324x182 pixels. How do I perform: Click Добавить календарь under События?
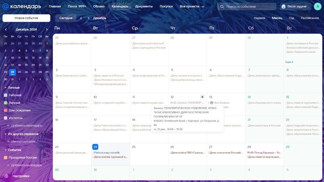click(x=24, y=165)
